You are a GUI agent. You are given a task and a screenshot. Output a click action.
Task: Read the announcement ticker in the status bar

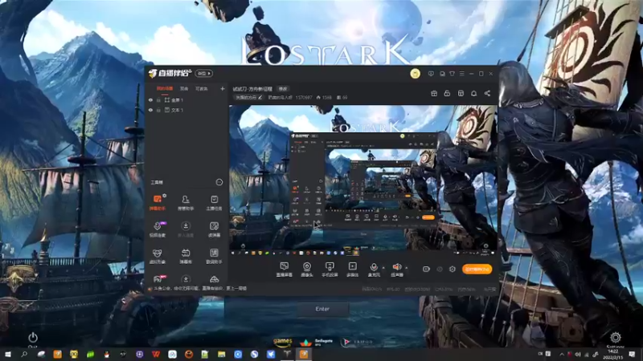(x=200, y=289)
